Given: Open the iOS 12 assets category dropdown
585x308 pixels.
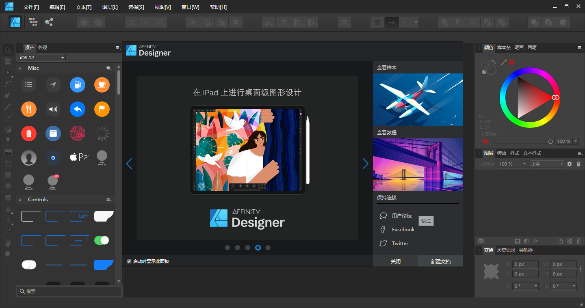Looking at the screenshot, I should click(x=41, y=58).
